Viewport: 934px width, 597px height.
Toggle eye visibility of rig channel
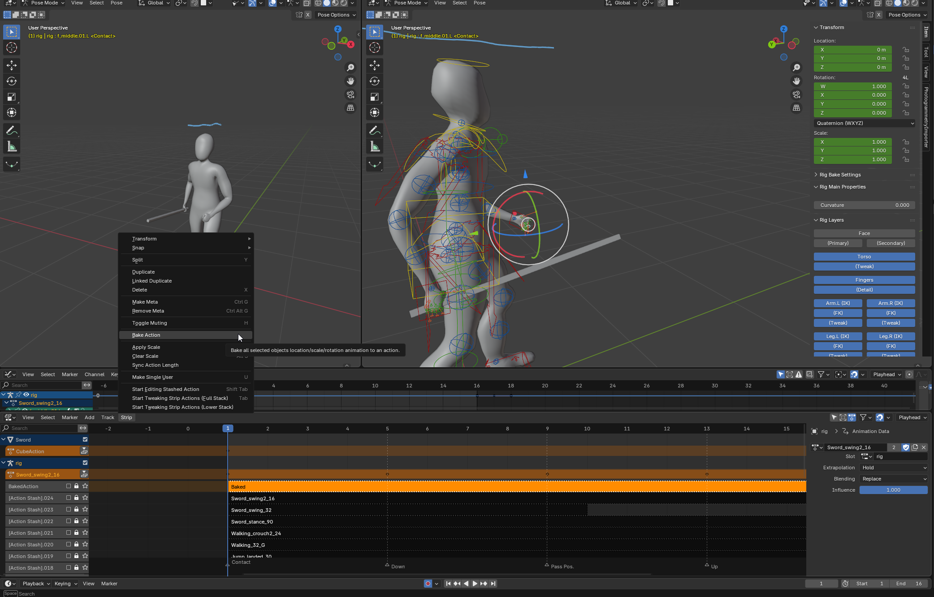(x=26, y=395)
